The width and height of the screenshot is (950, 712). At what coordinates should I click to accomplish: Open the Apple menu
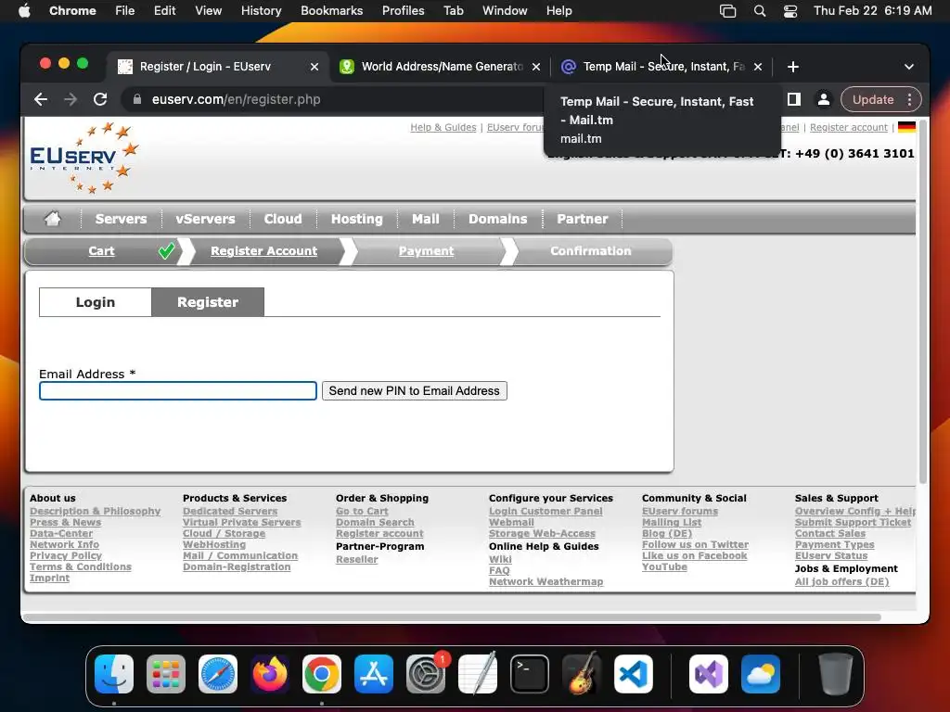pos(24,11)
